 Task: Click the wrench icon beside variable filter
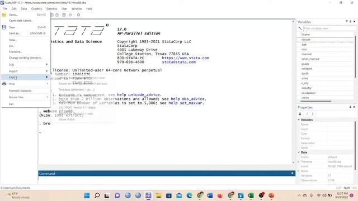click(x=300, y=28)
